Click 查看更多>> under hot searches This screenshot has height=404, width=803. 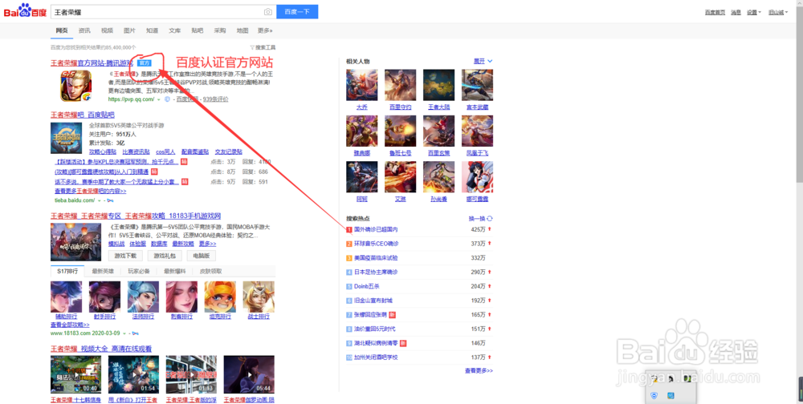479,371
